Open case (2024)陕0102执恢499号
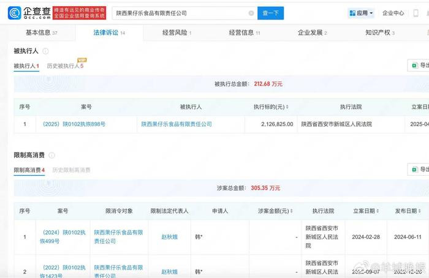The image size is (429, 278). 63,237
